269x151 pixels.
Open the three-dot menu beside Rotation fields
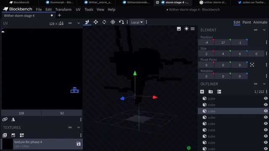pos(266,76)
